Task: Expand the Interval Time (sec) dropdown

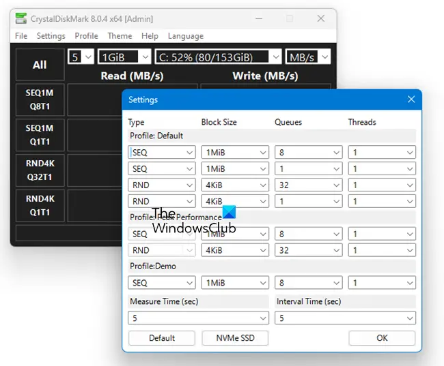Action: pyautogui.click(x=345, y=318)
